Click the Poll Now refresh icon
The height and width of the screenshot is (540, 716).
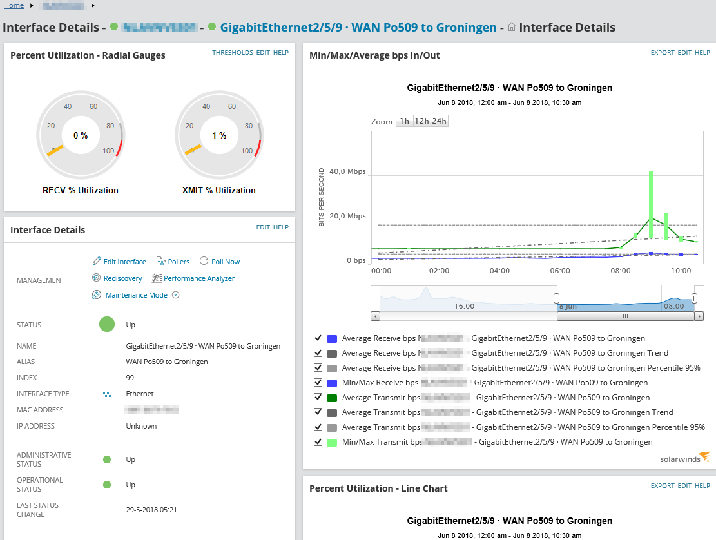204,261
